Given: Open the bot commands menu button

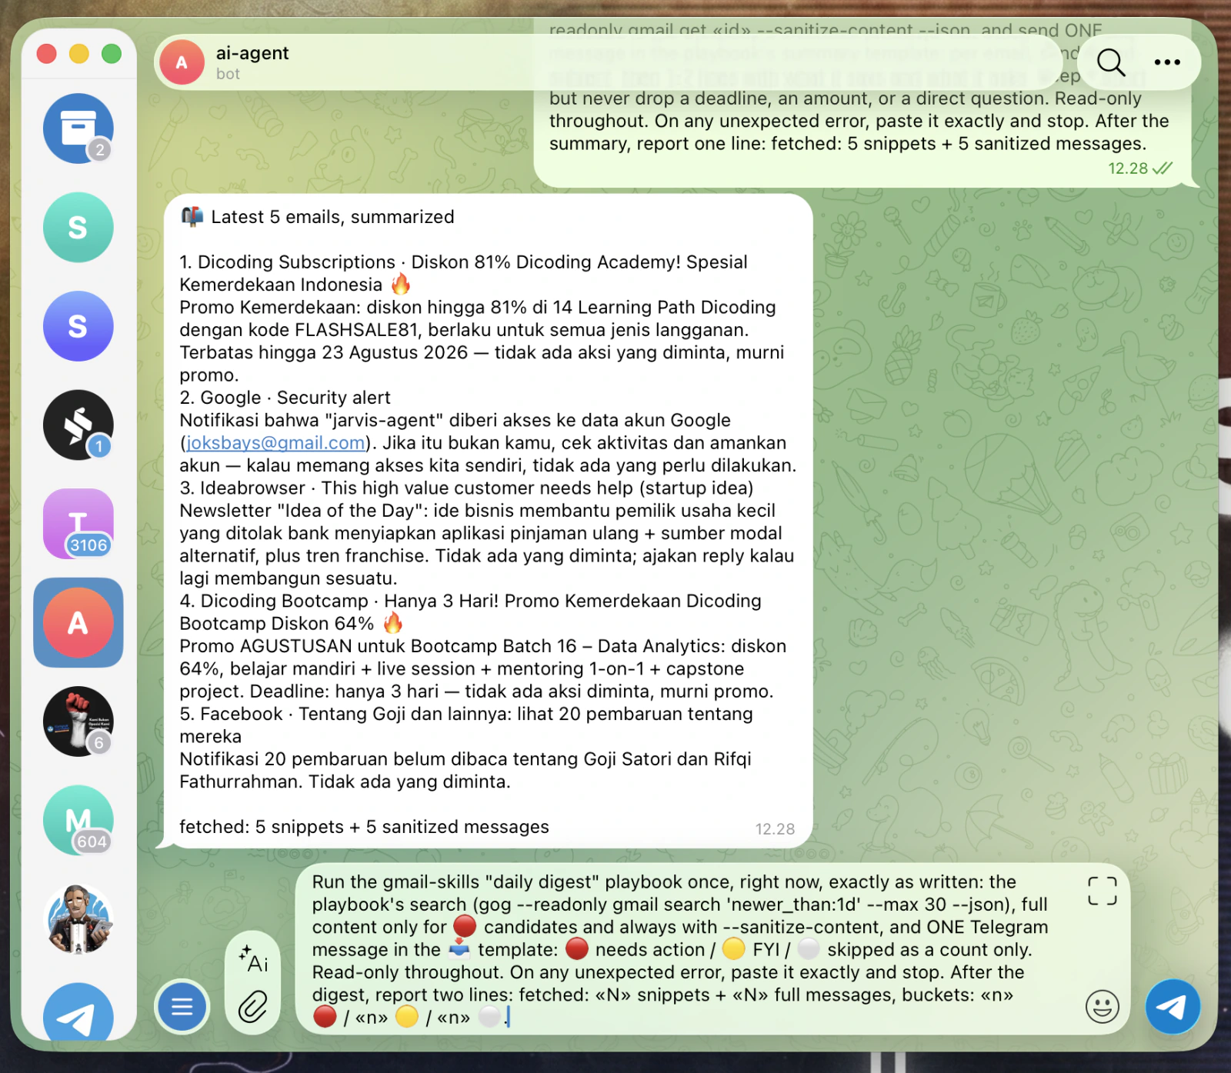Looking at the screenshot, I should 182,1006.
